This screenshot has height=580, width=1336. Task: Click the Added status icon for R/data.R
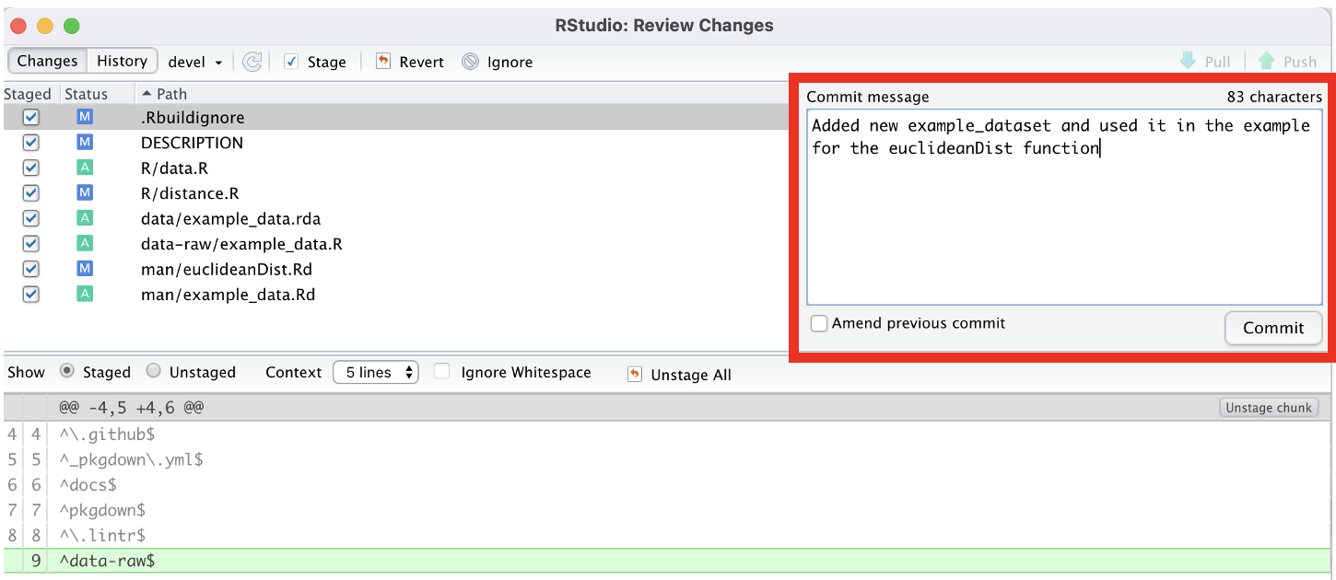(x=85, y=168)
